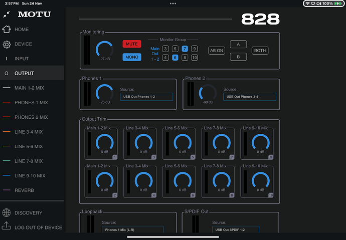Click Line 9-10 Mix trim knob channel 9
The width and height of the screenshot is (346, 240).
tap(261, 143)
